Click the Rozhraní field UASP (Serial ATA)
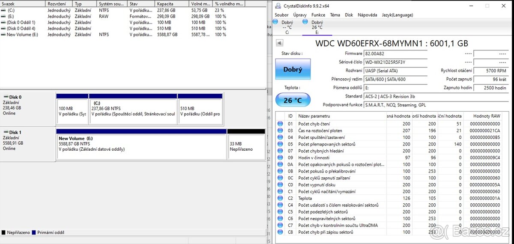The height and width of the screenshot is (244, 514). [x=395, y=71]
